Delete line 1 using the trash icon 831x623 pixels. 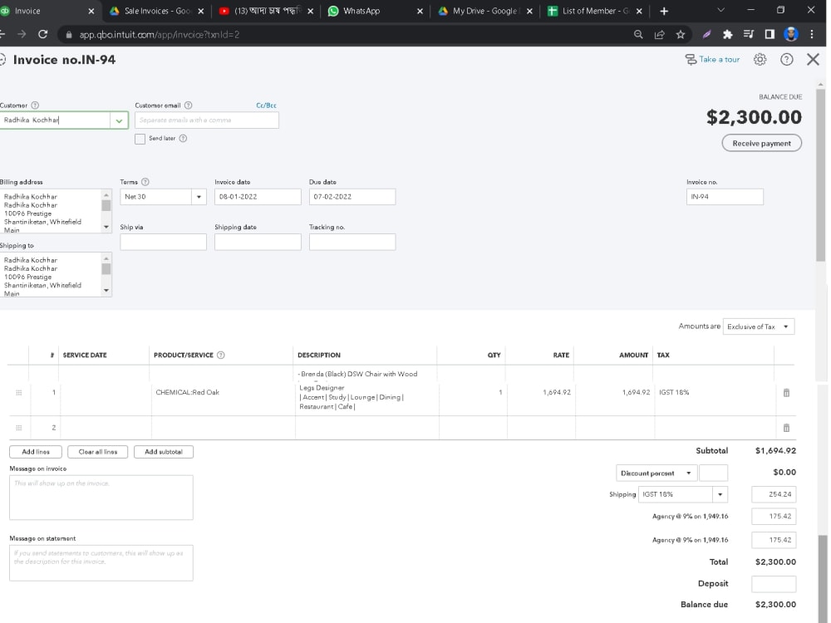point(786,392)
